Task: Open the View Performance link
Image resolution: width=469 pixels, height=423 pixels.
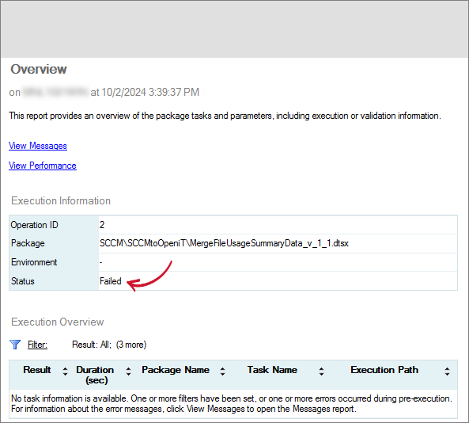Action: pyautogui.click(x=43, y=166)
